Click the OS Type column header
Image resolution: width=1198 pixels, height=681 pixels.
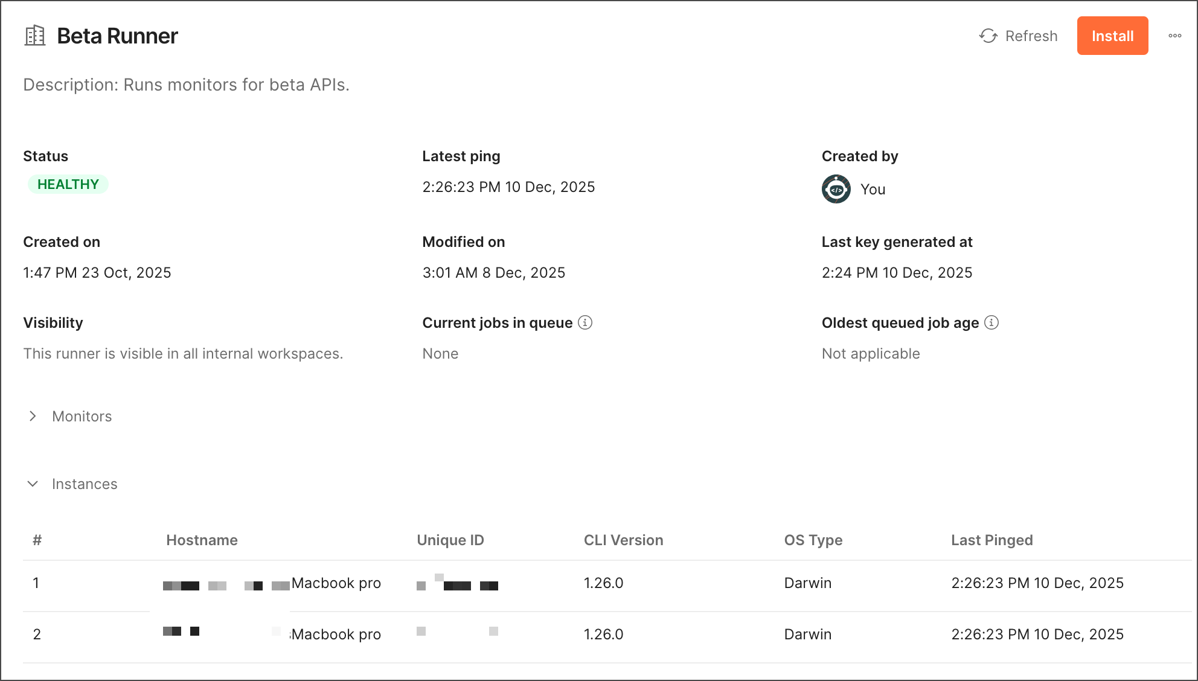[813, 540]
